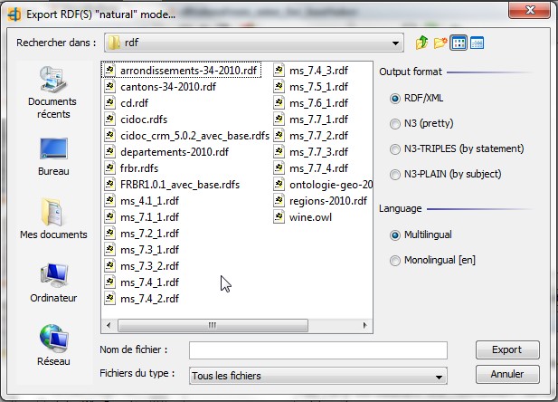The height and width of the screenshot is (402, 558).
Task: Select file ms_7.4_3.rdf
Action: 311,71
